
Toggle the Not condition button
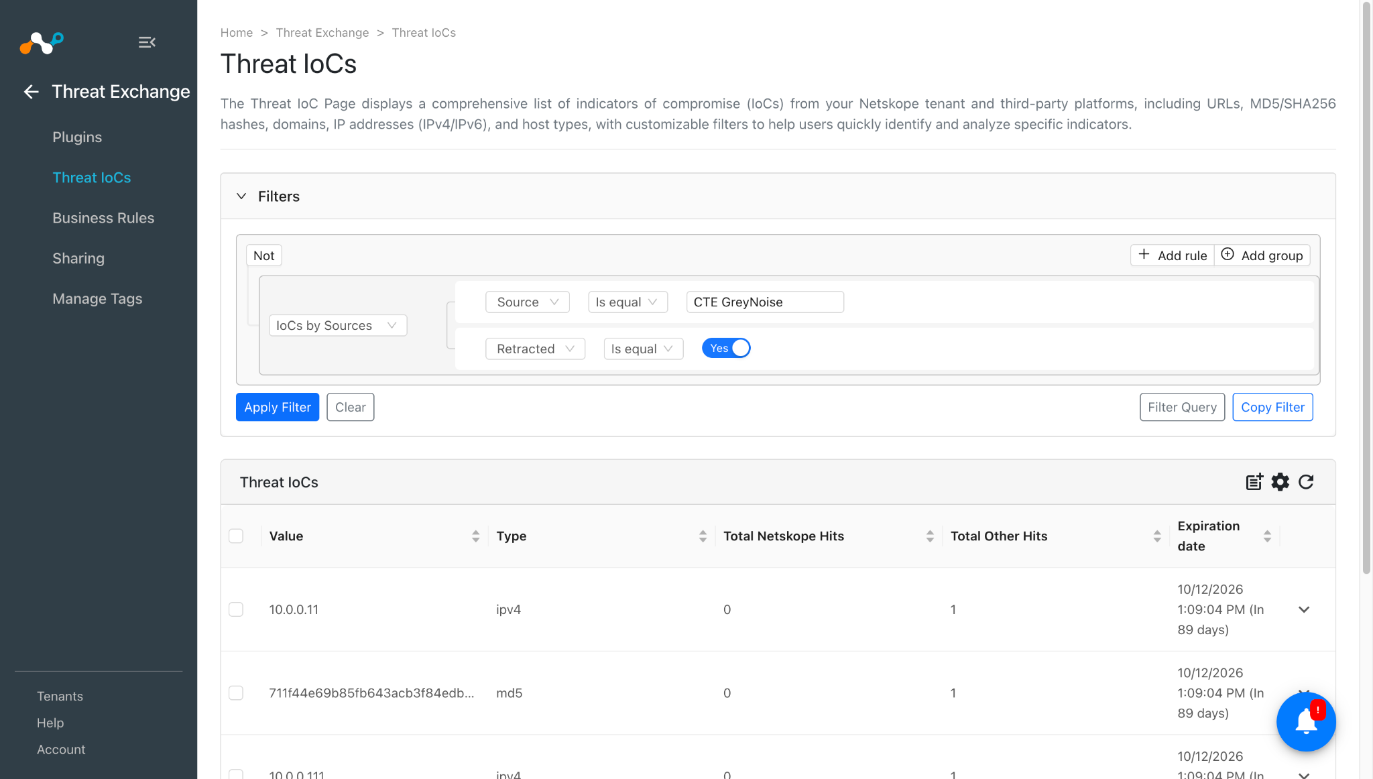[263, 255]
